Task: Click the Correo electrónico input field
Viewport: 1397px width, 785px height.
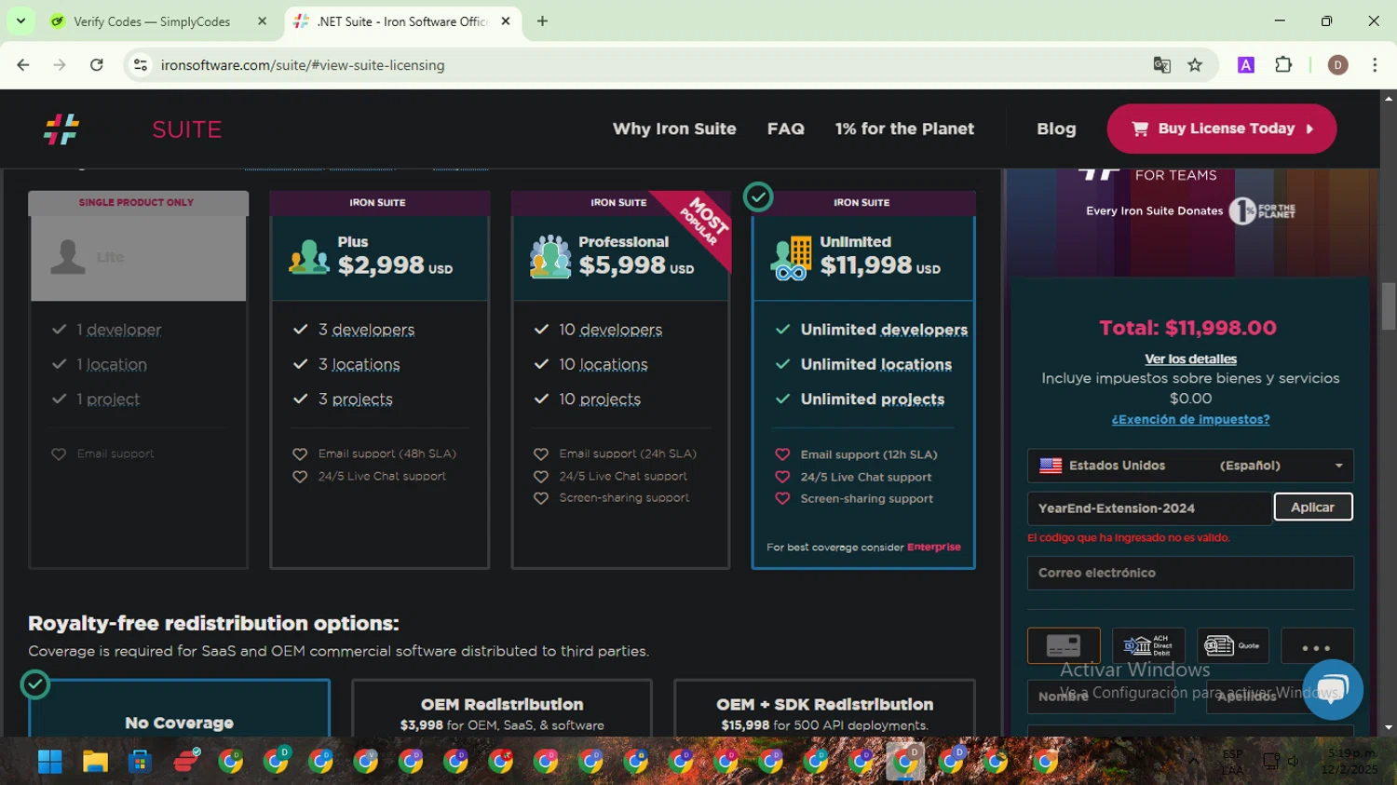Action: point(1190,573)
